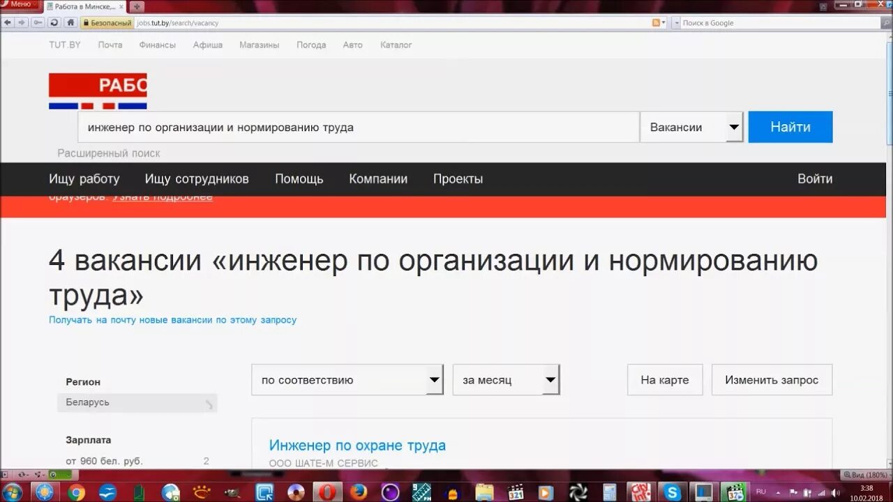893x502 pixels.
Task: Subscribe via 'Получать на почту новые вакансии' link
Action: [x=172, y=320]
